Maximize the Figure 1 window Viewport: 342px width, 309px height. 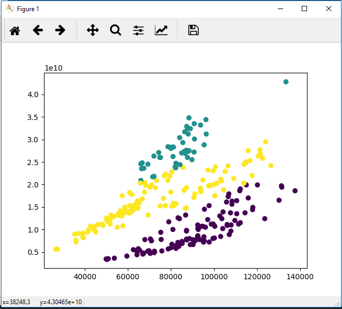pos(304,9)
